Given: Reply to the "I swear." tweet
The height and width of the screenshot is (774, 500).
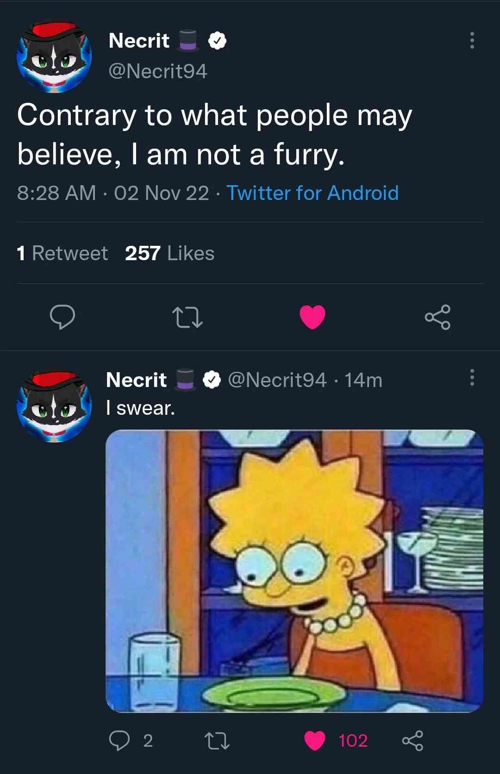Looking at the screenshot, I should 119,740.
